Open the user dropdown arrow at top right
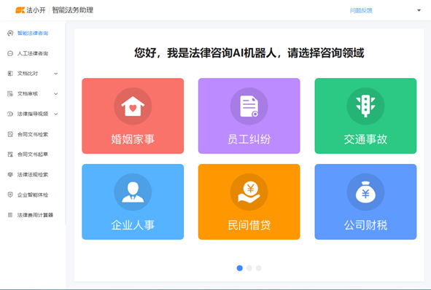Screen dimensions: 431x290 click(419, 10)
